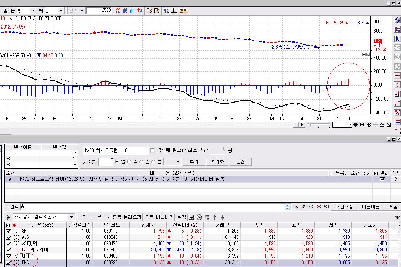Viewport: 401px width, 267px height.
Task: Click the 설정 button
Action: click(181, 217)
